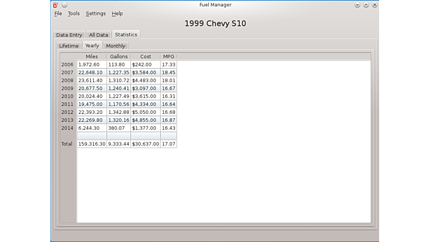Minimize the Fuel Manager window
The width and height of the screenshot is (430, 242).
(x=357, y=5)
